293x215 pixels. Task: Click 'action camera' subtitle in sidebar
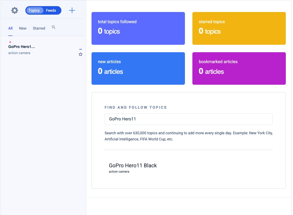[19, 53]
